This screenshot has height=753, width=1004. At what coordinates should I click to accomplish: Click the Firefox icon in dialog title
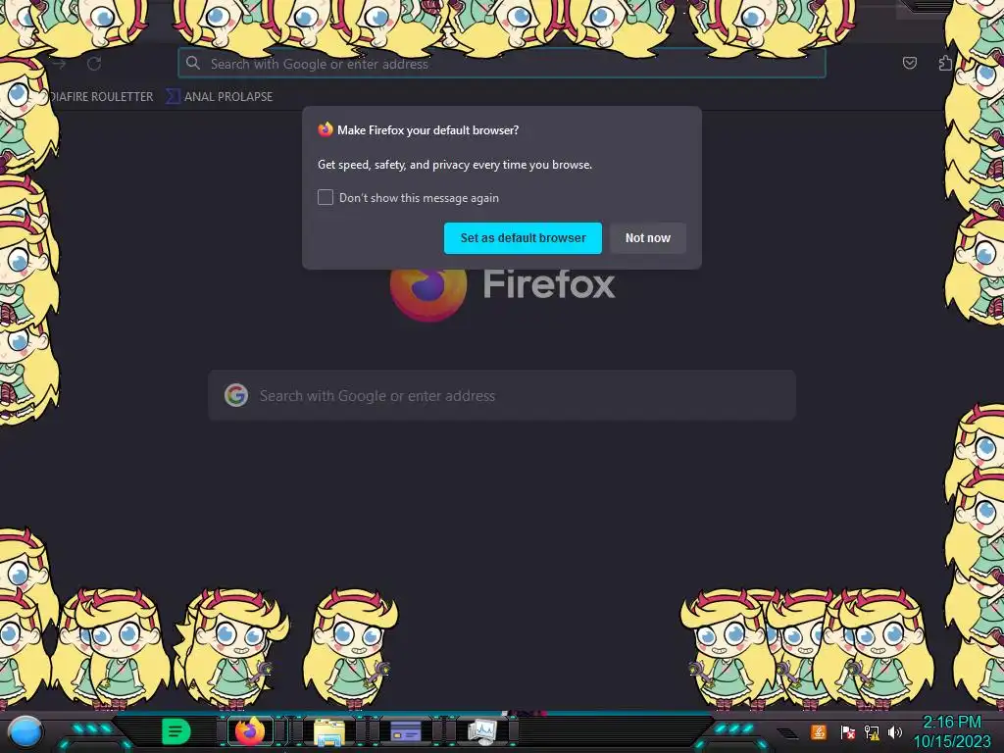(326, 129)
